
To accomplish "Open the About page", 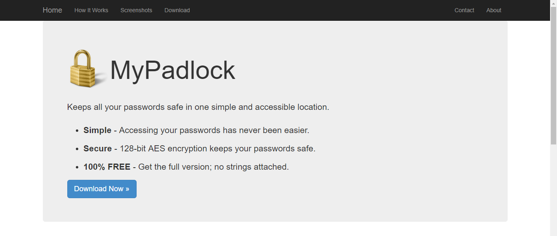I will tap(494, 10).
